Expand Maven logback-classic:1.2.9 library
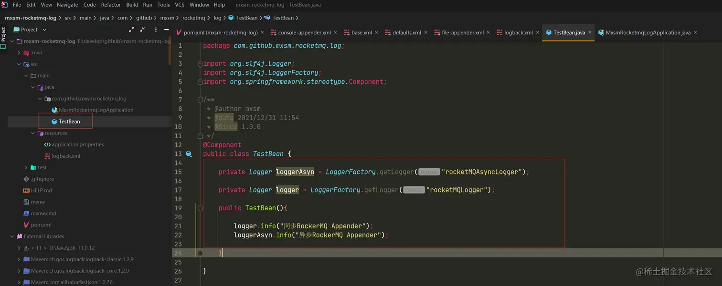 coord(19,259)
